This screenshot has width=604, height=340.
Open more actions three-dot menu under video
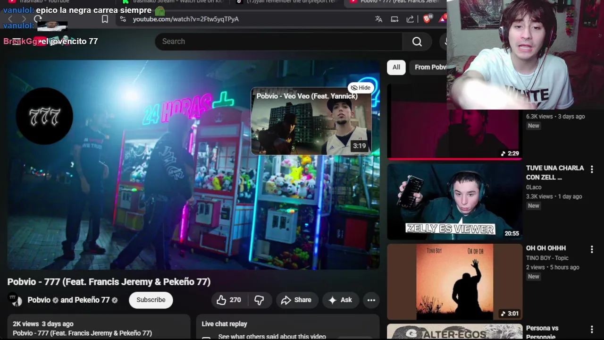pos(371,300)
